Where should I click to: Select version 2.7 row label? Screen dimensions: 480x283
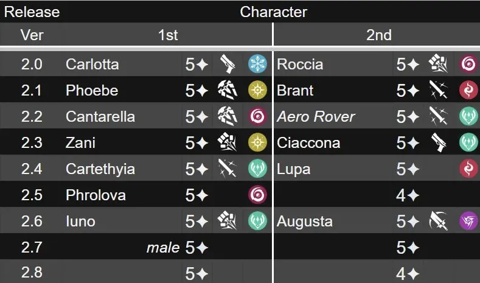(32, 247)
